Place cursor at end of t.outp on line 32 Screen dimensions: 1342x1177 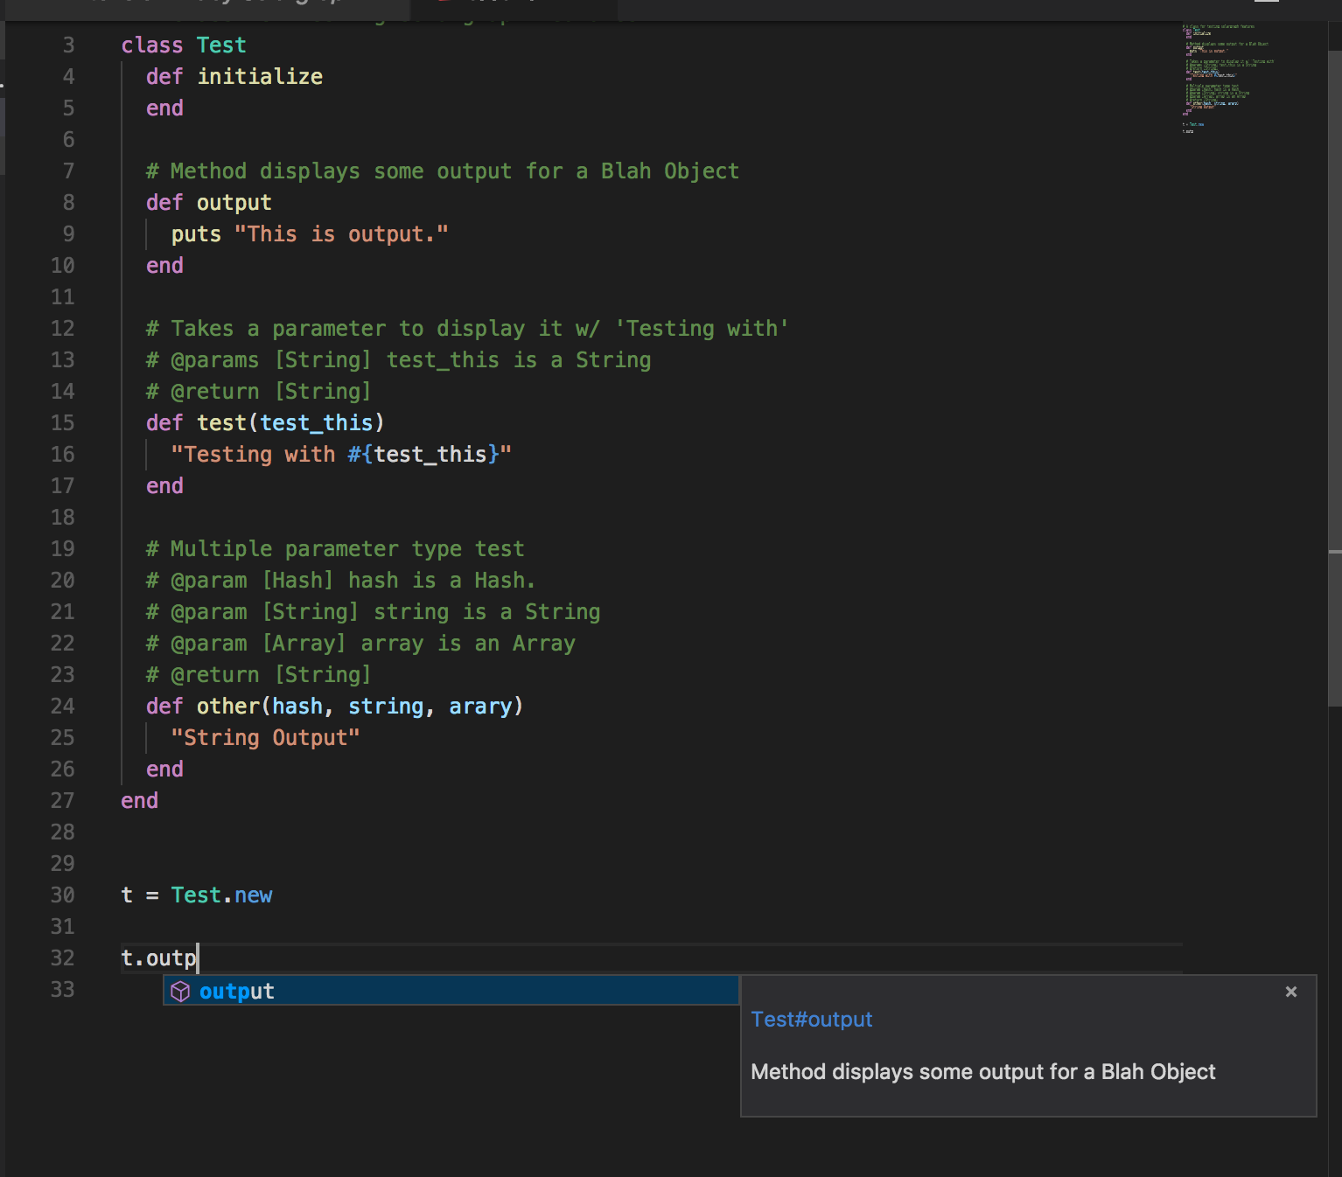coord(198,958)
